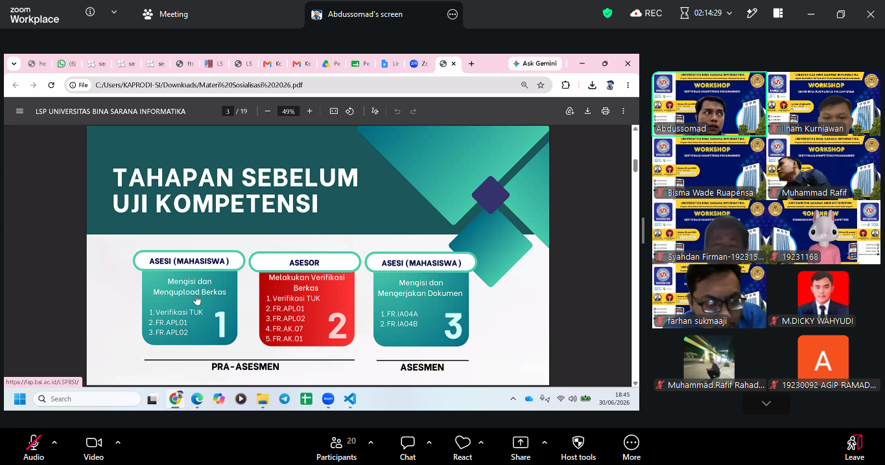Click the Windows taskbar Search box
This screenshot has width=885, height=465.
pos(86,399)
